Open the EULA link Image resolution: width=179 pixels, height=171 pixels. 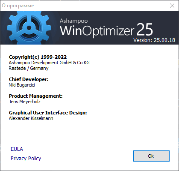(x=17, y=149)
